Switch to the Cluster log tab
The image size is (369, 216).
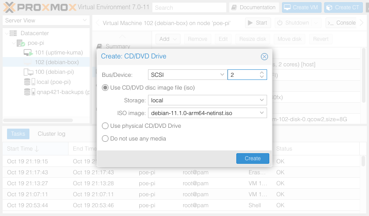coord(51,134)
